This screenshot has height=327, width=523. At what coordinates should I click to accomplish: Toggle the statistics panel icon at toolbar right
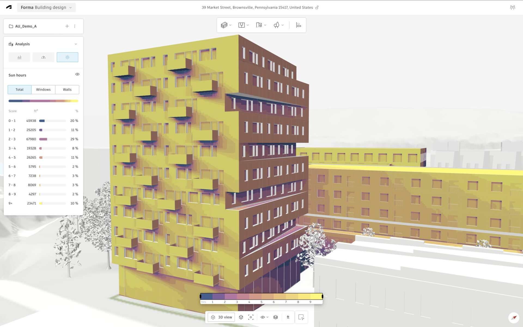pyautogui.click(x=298, y=25)
